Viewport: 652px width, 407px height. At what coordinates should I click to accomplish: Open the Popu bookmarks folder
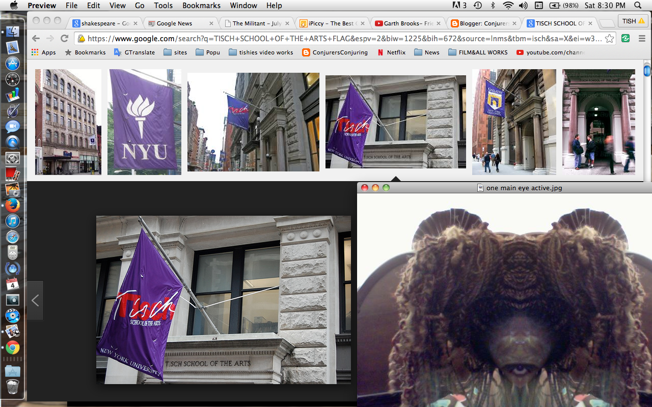208,52
